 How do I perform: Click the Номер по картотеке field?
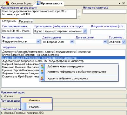click(104, 11)
